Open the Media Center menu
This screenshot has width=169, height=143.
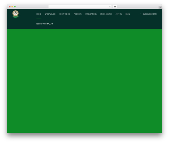click(106, 14)
